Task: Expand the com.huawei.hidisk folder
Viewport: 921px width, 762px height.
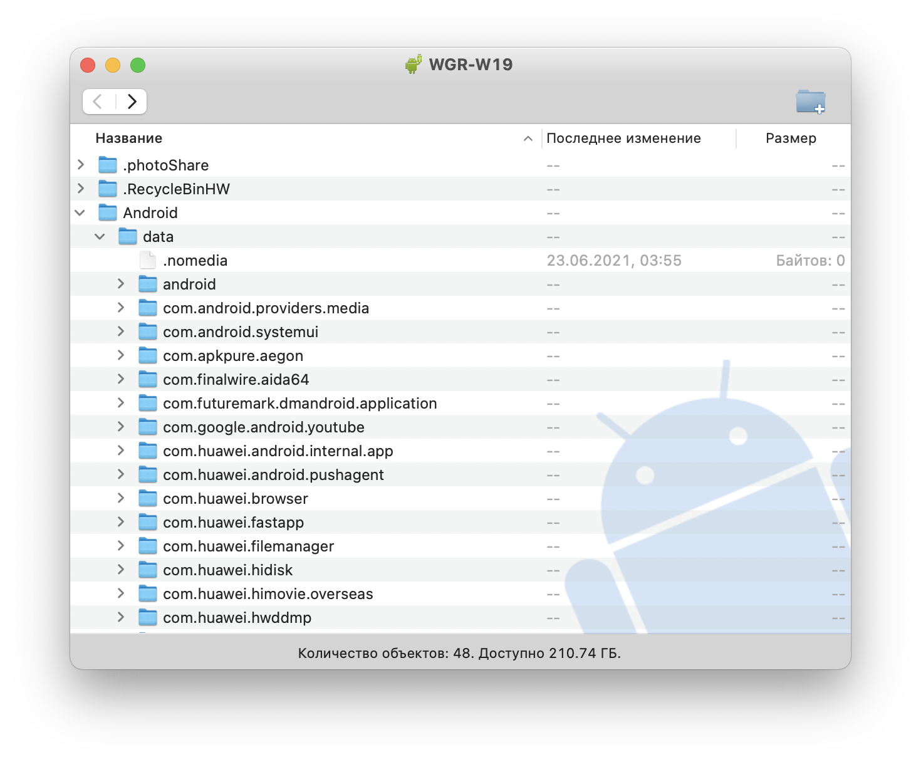Action: [121, 570]
